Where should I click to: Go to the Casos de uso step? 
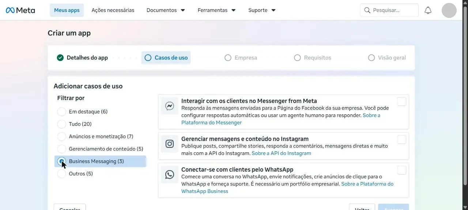tap(166, 58)
